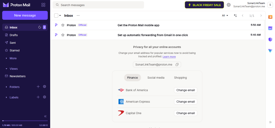
Task: Open the Security center shield icon
Action: coord(270,39)
